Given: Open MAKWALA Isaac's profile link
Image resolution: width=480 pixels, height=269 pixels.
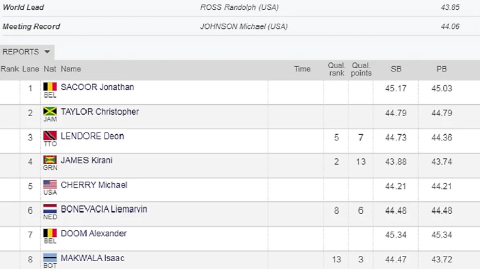Looking at the screenshot, I should (x=92, y=259).
